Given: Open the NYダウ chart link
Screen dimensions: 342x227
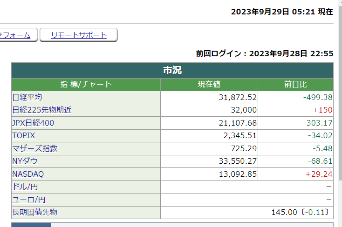Looking at the screenshot, I should click(x=25, y=161).
